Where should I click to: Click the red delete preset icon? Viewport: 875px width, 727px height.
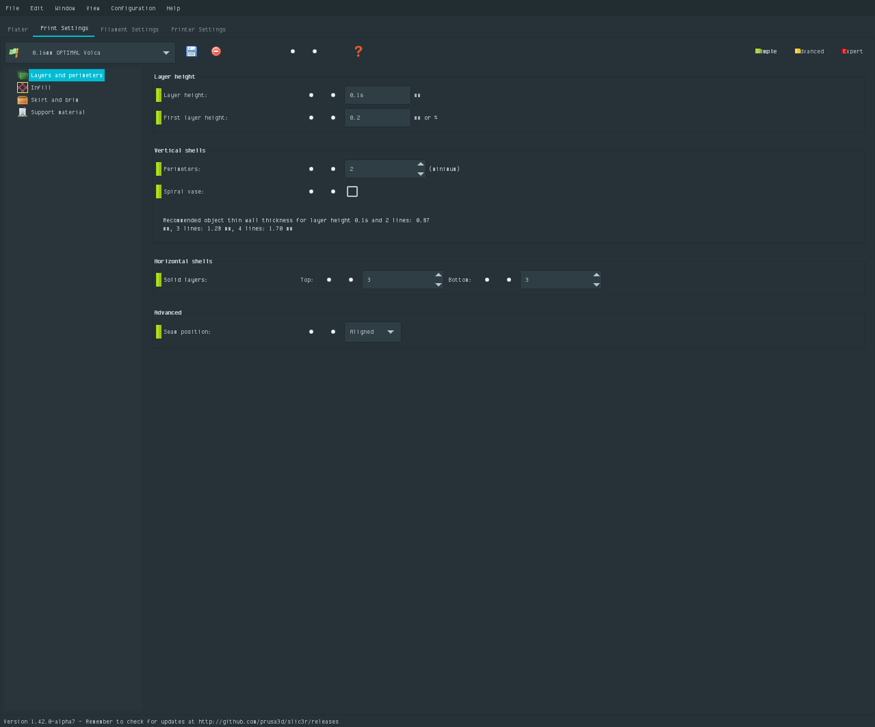coord(216,51)
